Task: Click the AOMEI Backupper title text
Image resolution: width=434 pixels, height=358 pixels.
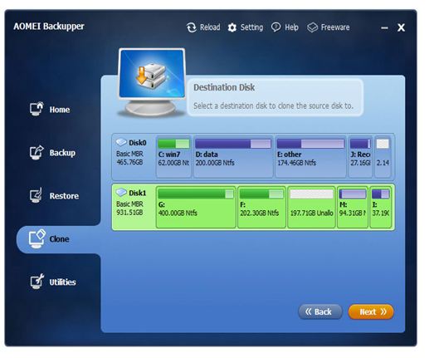Action: (49, 27)
